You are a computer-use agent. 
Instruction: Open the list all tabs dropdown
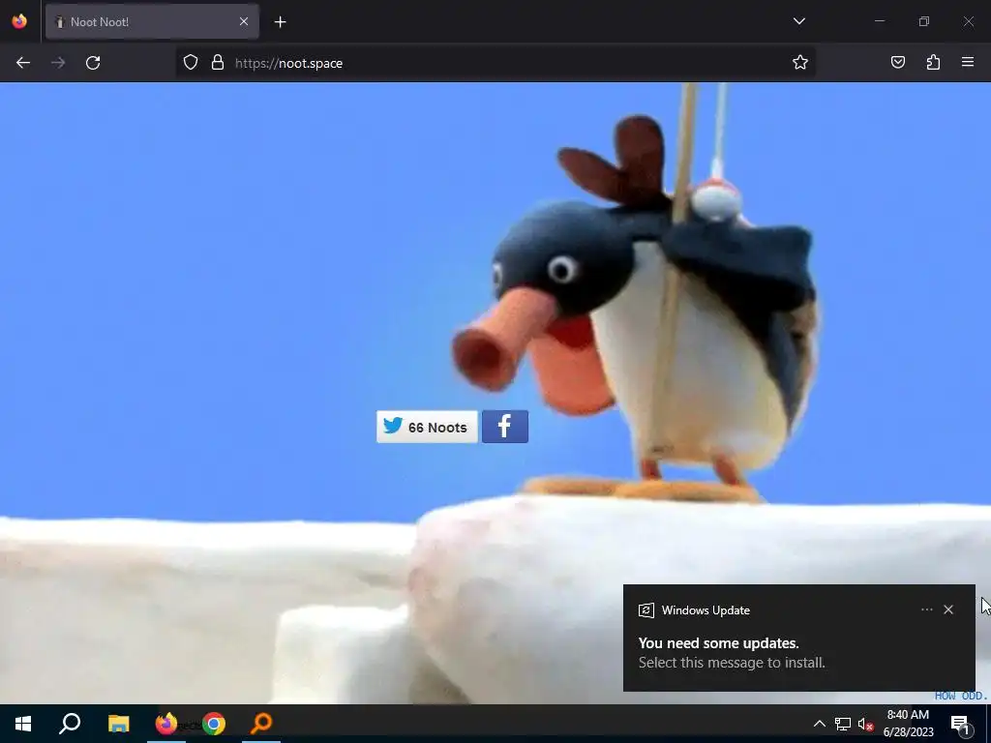point(798,21)
